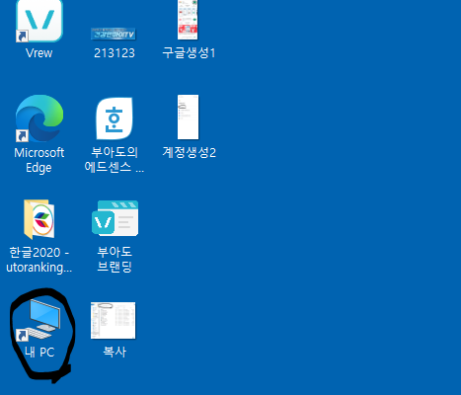Click the '부아도 브랜딩' label text
The height and width of the screenshot is (395, 461).
(115, 260)
